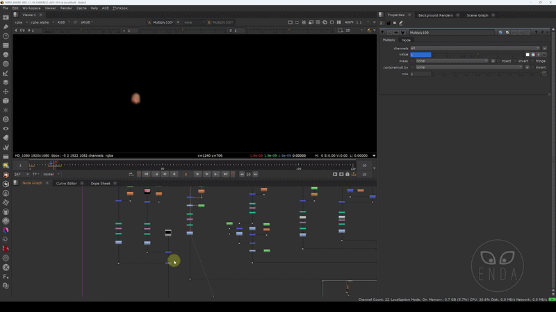Screen dimensions: 556x312
Task: Open the Transform nodes move icon
Action: coord(6,92)
